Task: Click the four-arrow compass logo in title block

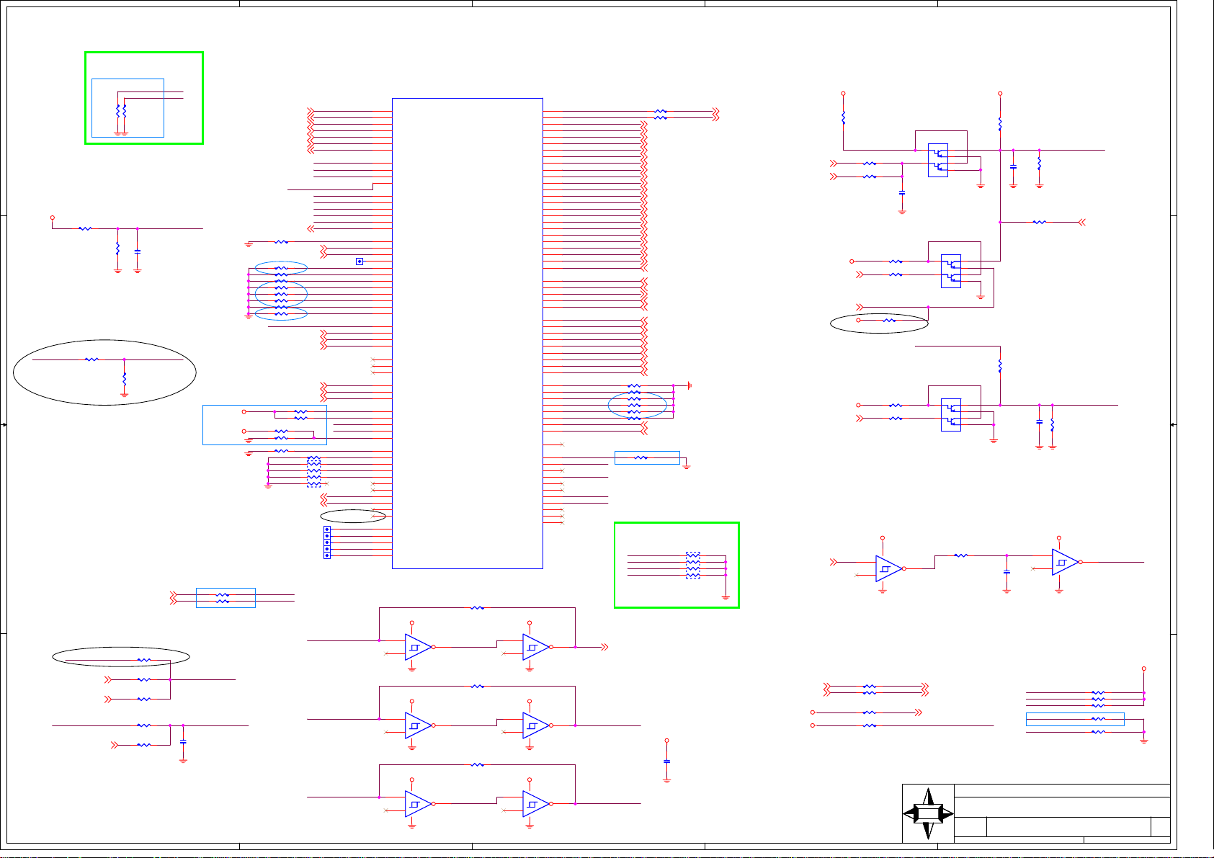Action: (x=928, y=813)
